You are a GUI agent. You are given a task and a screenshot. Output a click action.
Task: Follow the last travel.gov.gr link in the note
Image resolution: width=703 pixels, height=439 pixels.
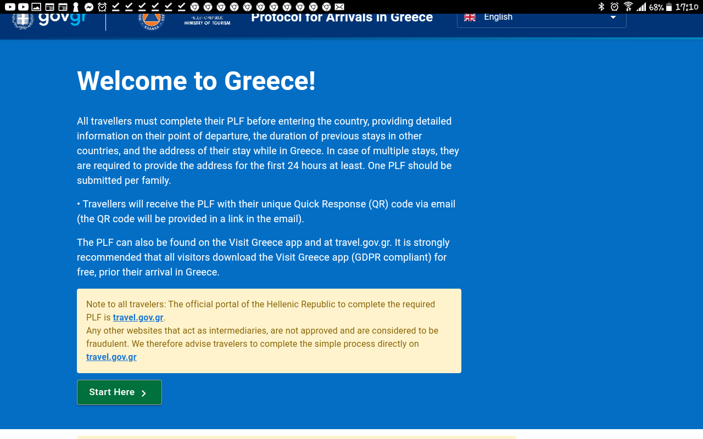(111, 357)
